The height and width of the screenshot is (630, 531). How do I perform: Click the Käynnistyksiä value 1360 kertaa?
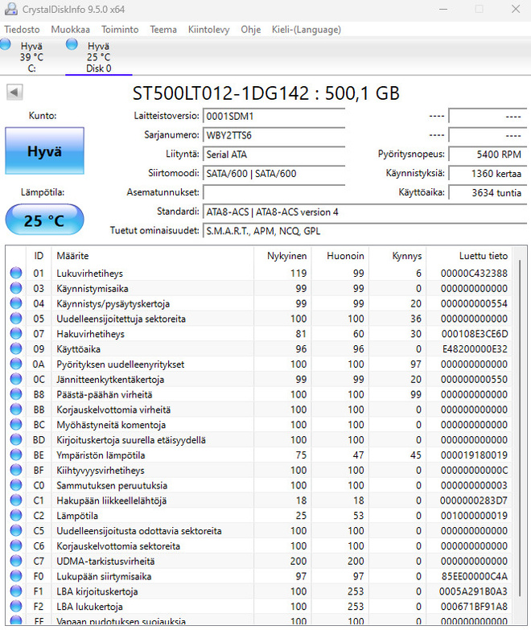coord(488,174)
